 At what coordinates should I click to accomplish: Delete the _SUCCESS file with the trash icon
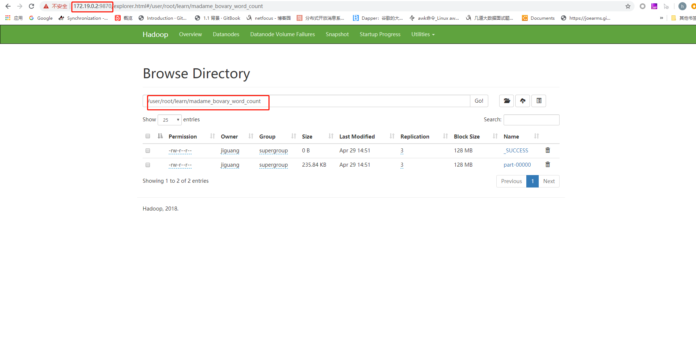click(x=548, y=150)
